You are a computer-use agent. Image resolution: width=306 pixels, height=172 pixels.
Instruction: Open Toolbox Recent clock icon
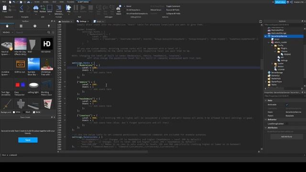pos(35,26)
